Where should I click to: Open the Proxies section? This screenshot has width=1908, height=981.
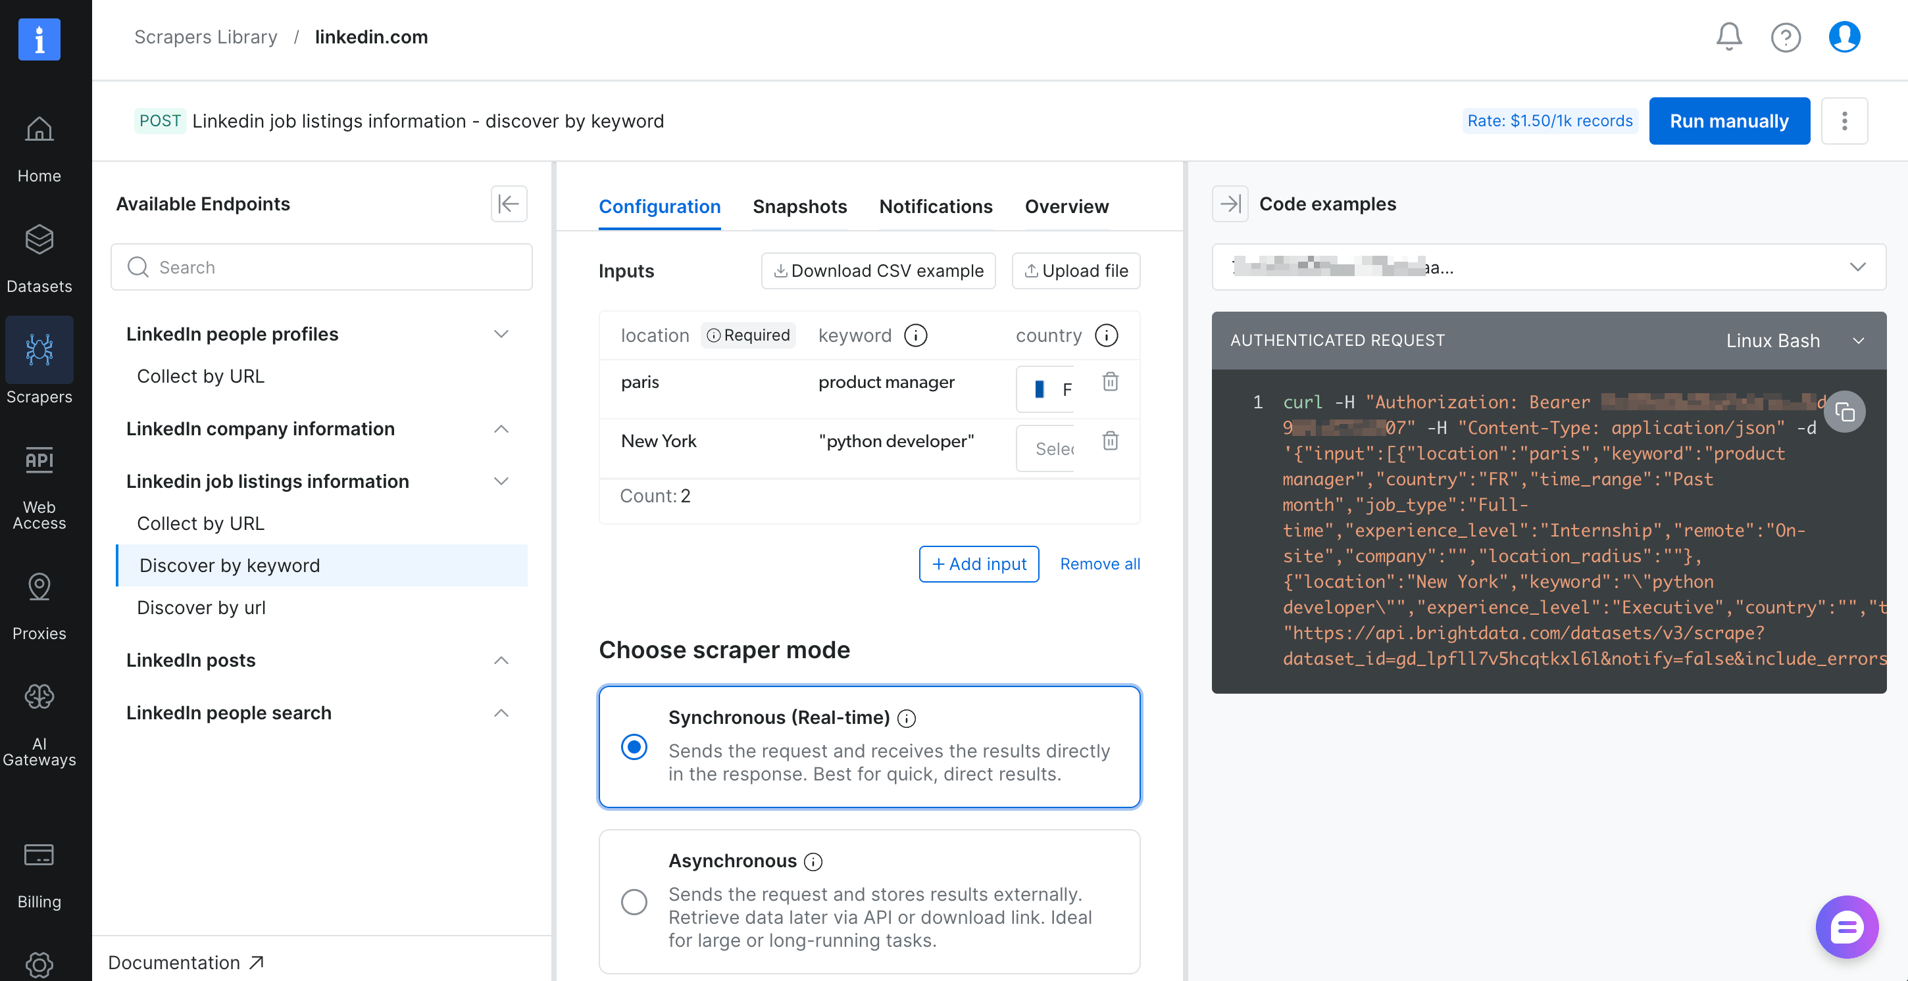39,606
